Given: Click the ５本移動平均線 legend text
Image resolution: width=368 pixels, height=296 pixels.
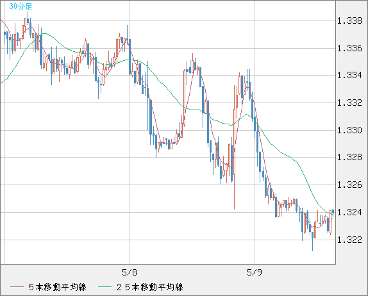Looking at the screenshot, I should click(x=58, y=287).
